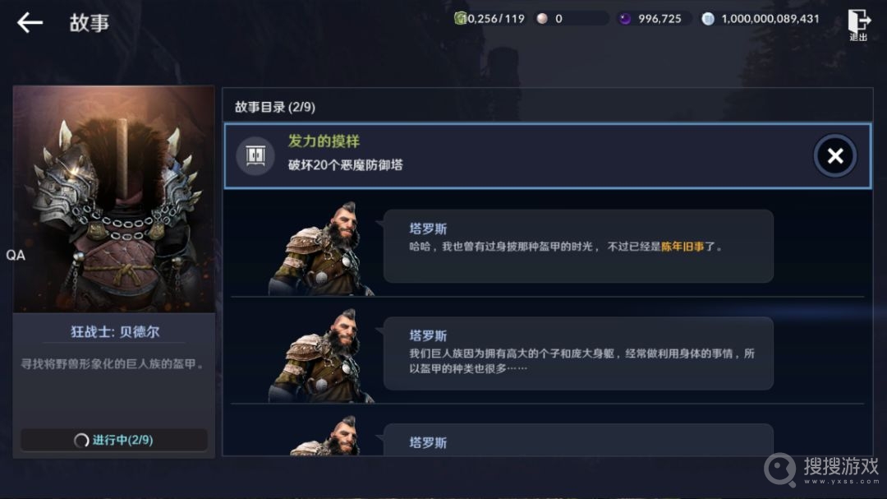This screenshot has height=499, width=887.
Task: Click the highlighted 陈年旧事 keyword link
Action: tap(682, 247)
